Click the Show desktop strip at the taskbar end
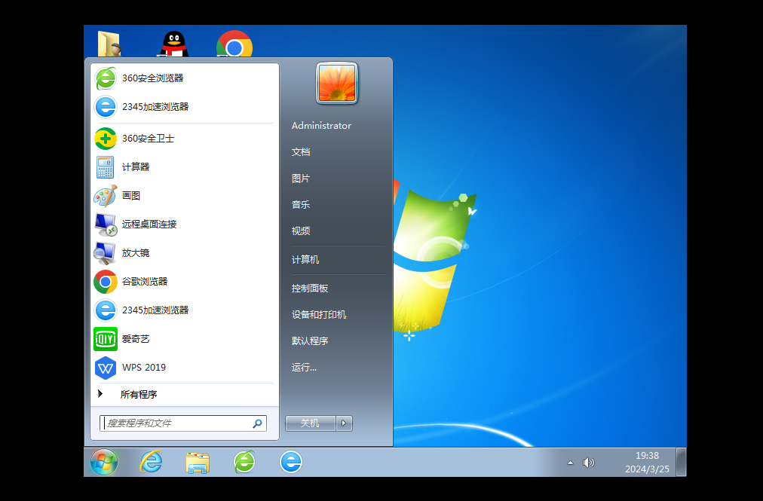The width and height of the screenshot is (763, 501). pos(682,462)
